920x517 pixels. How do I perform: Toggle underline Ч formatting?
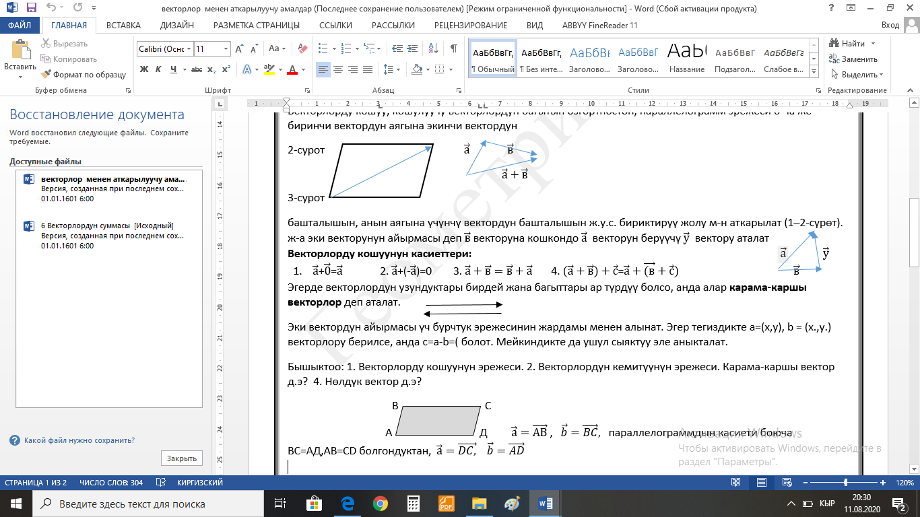pyautogui.click(x=174, y=69)
